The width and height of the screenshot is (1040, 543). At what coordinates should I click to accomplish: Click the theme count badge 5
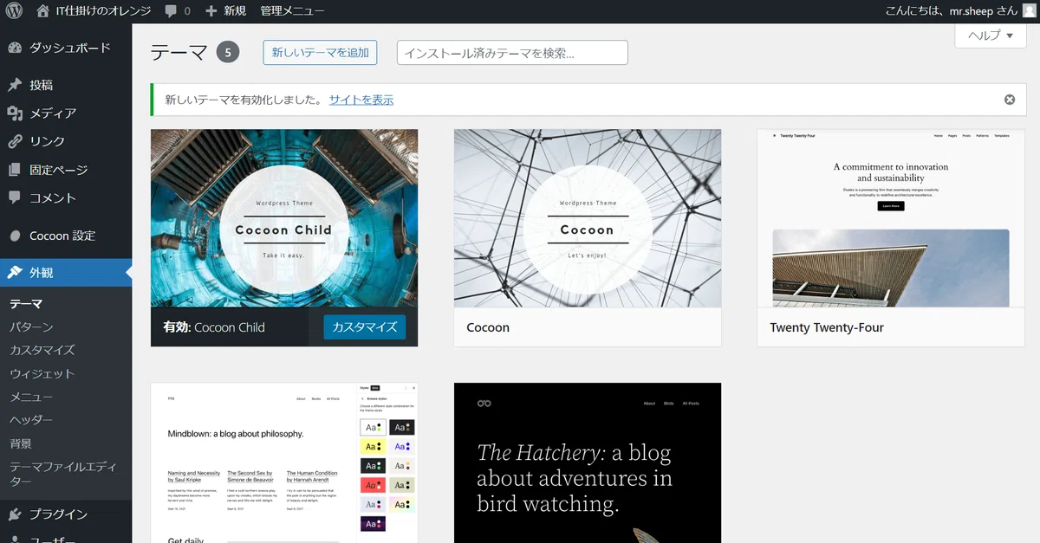click(x=228, y=52)
